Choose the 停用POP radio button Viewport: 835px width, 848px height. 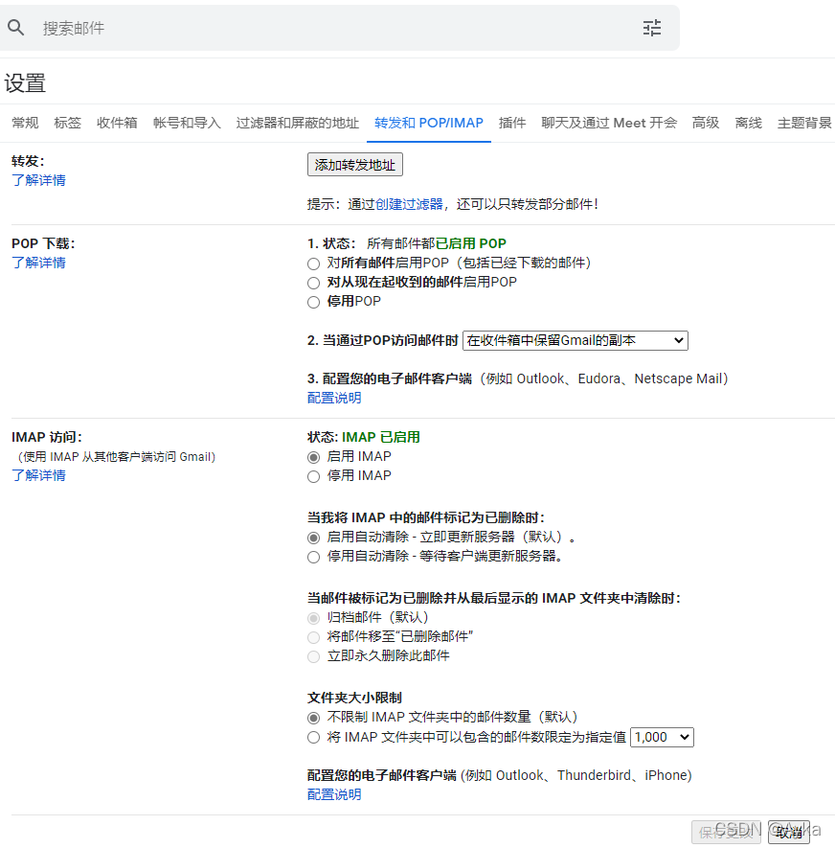[313, 303]
